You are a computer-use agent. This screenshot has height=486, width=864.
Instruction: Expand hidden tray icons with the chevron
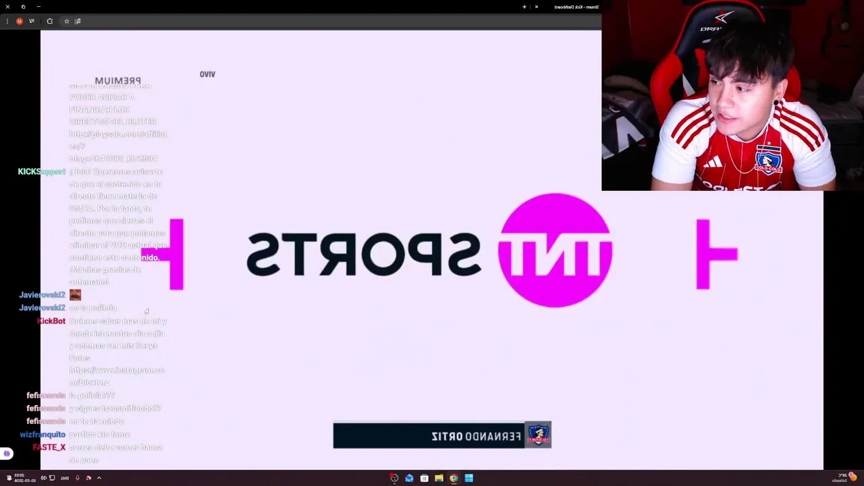pyautogui.click(x=99, y=478)
